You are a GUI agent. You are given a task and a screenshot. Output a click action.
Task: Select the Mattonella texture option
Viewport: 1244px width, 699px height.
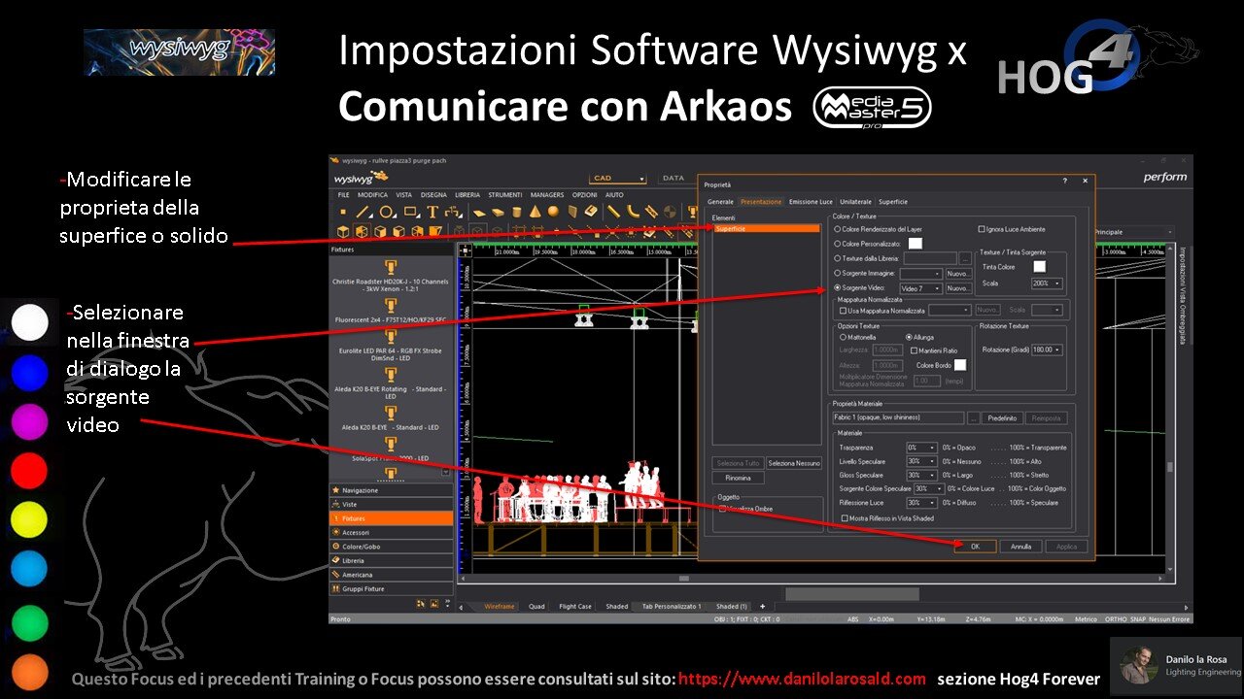click(843, 337)
